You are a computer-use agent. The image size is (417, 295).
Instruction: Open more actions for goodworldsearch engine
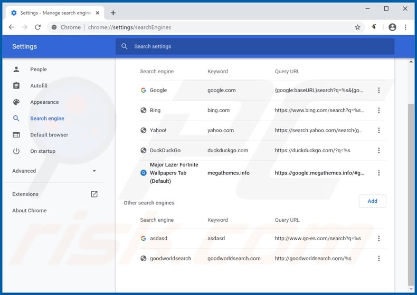(x=378, y=258)
